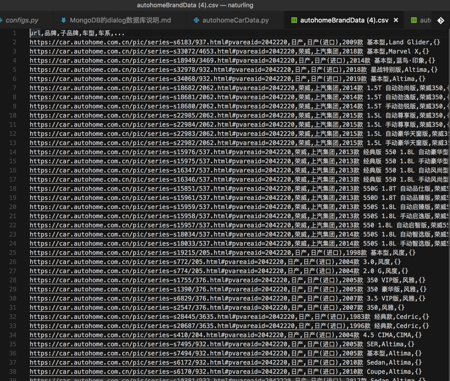Click '1.5T 自动劲尚版' text on line 7
The image size is (450, 381).
pos(391,88)
